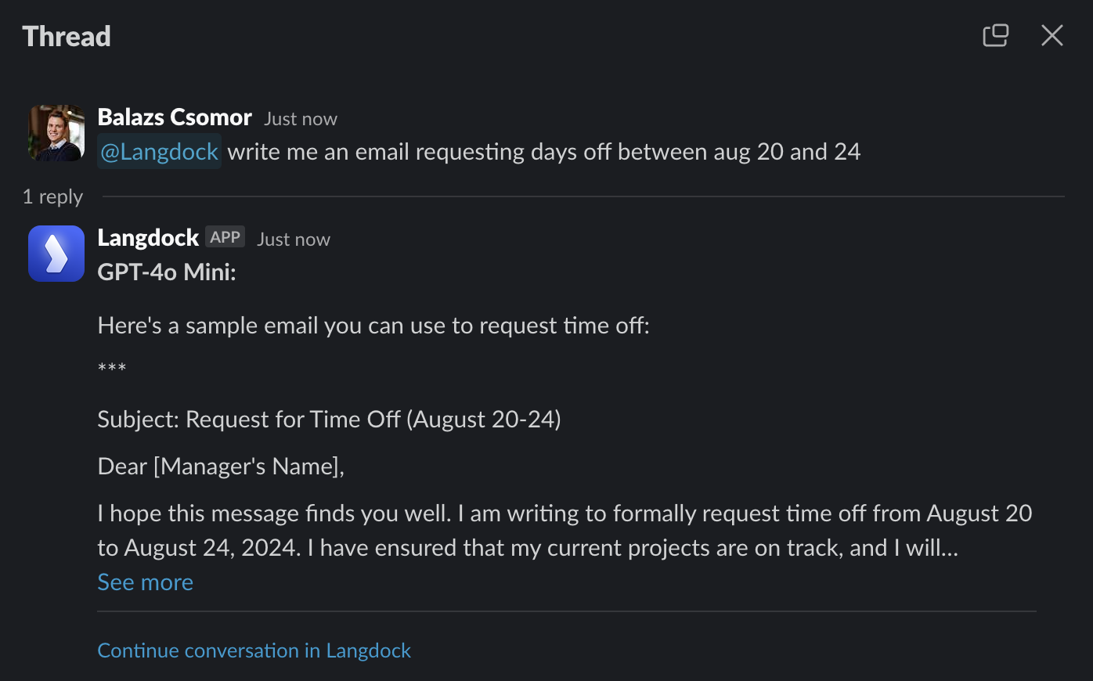Click the Dear [Manager's Name] greeting line

221,467
